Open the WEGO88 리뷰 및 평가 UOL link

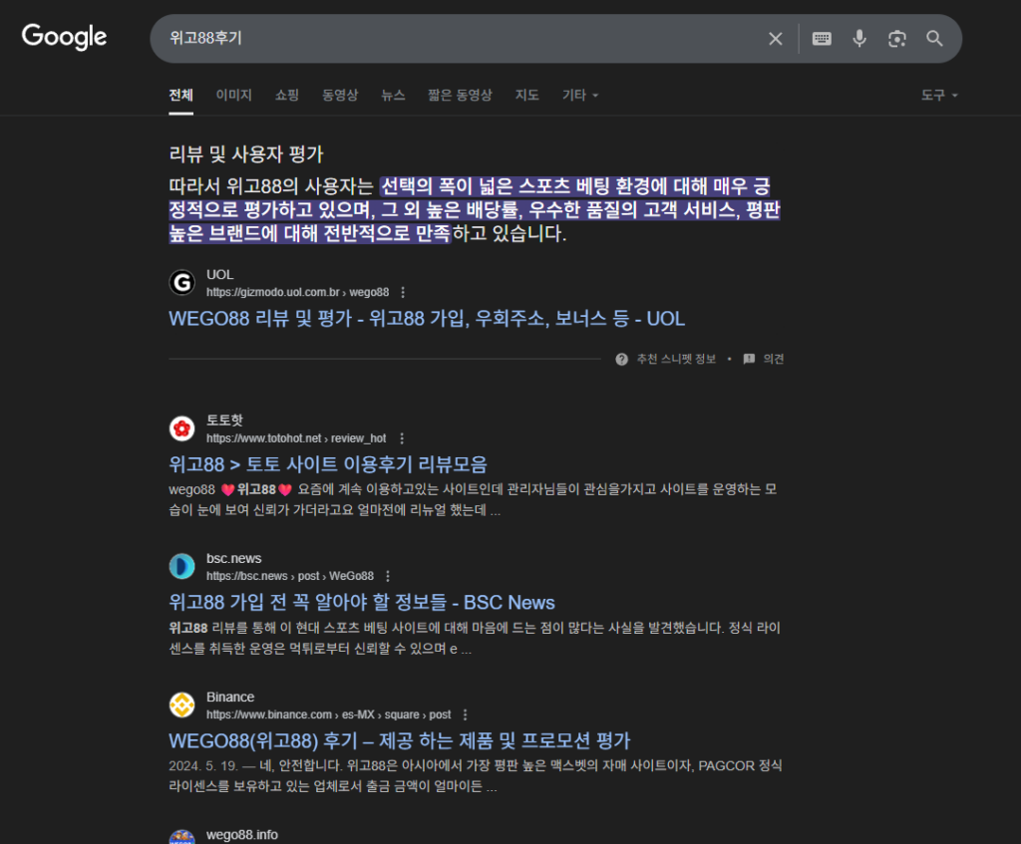tap(427, 318)
